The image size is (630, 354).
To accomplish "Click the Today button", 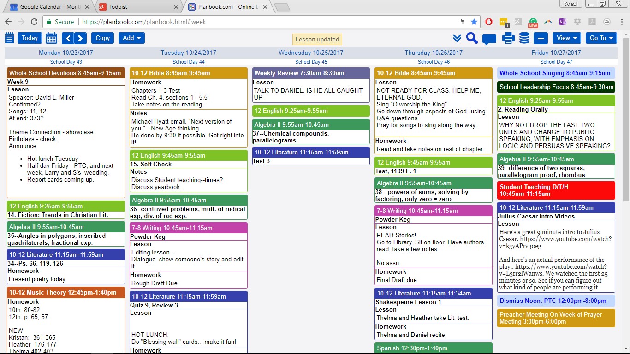I will pos(30,38).
